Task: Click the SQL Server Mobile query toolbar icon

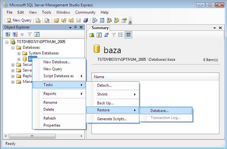Action: 47,20
